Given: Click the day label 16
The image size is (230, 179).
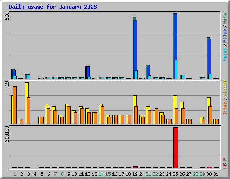Looking at the screenshot, I should (115, 174).
